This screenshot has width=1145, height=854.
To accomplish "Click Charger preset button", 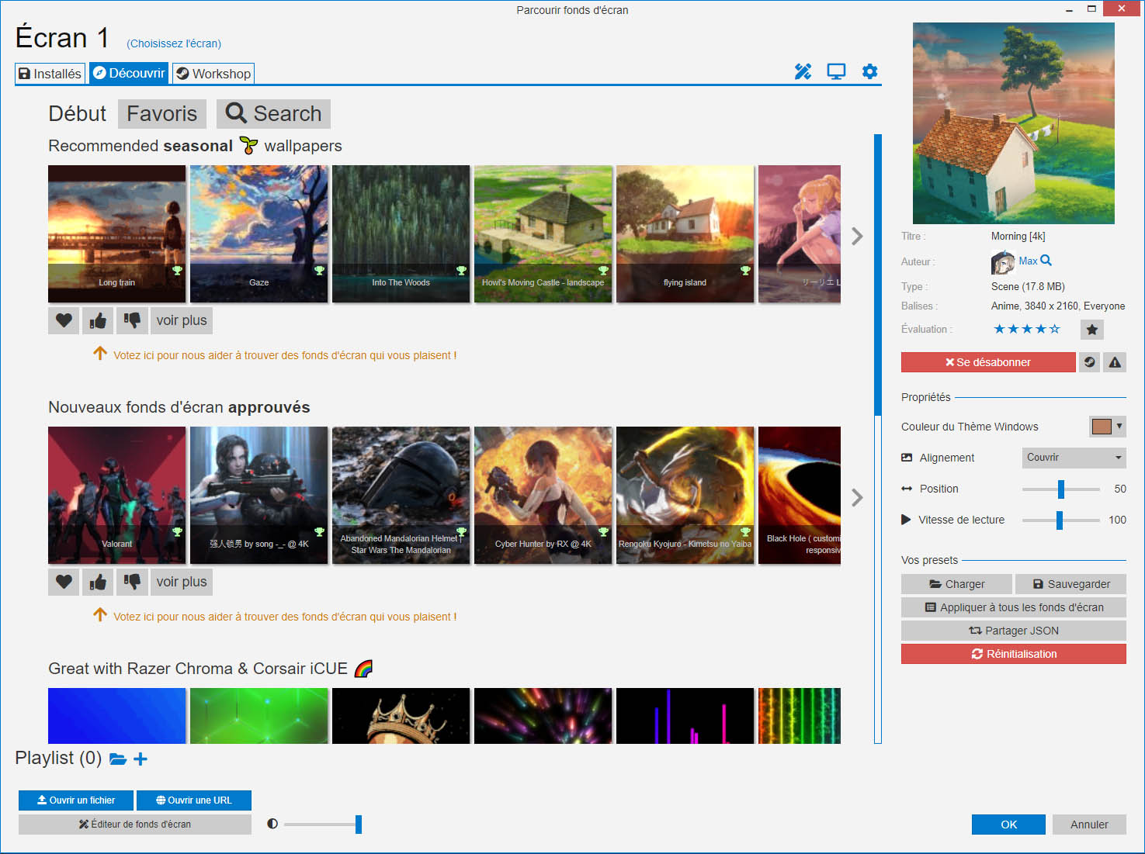I will (x=956, y=584).
